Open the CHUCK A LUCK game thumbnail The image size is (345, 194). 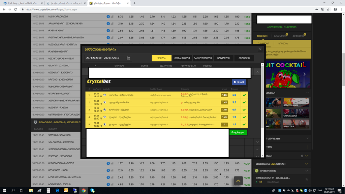[296, 113]
